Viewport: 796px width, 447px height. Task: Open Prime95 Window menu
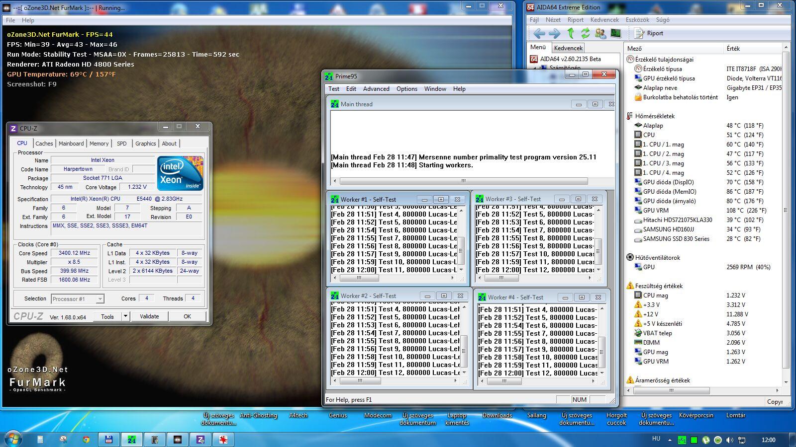[435, 89]
